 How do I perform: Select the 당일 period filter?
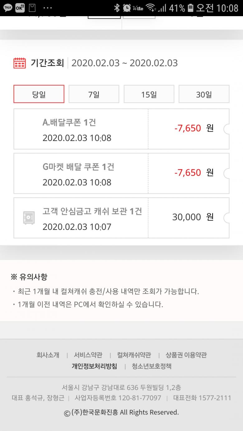click(39, 94)
